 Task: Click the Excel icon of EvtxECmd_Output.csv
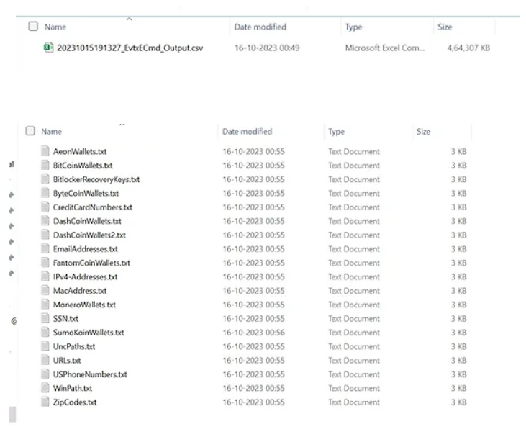pos(48,48)
